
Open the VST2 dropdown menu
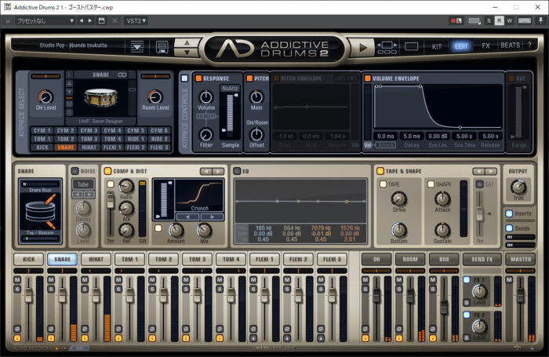(136, 20)
